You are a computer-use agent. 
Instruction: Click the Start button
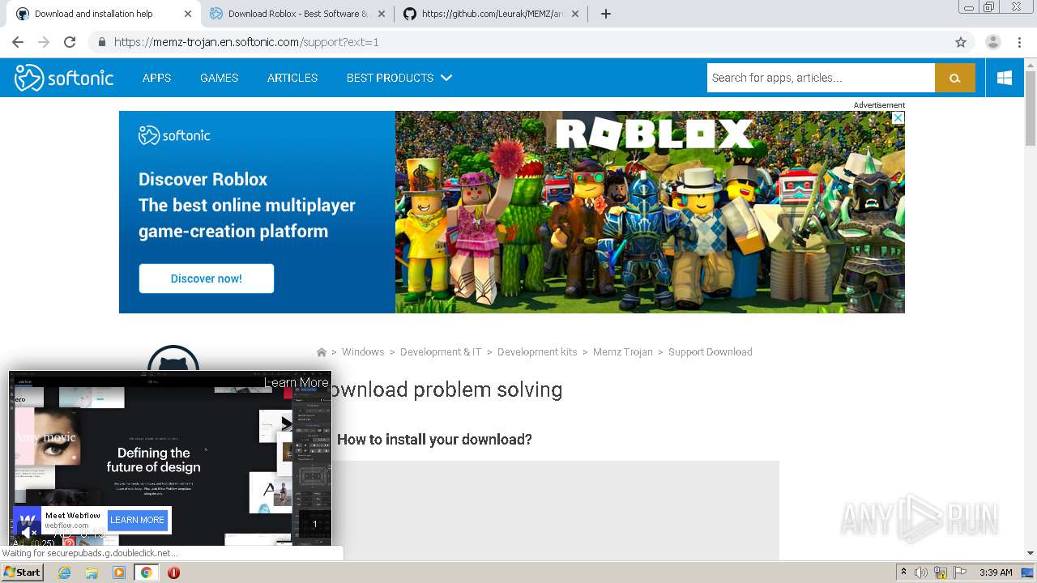click(x=22, y=572)
